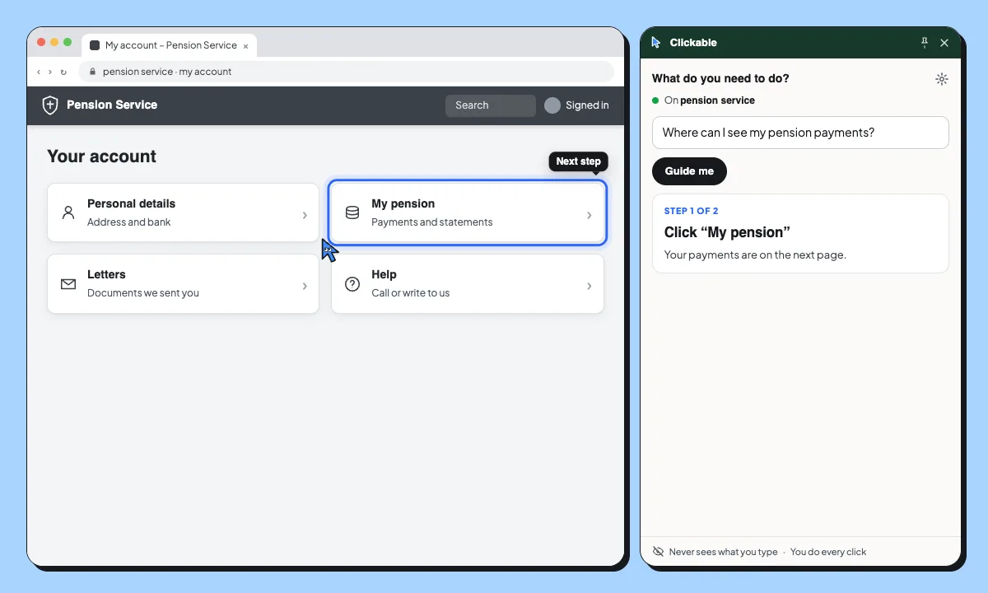
Task: Open Letters via its chevron arrow
Action: tap(305, 286)
